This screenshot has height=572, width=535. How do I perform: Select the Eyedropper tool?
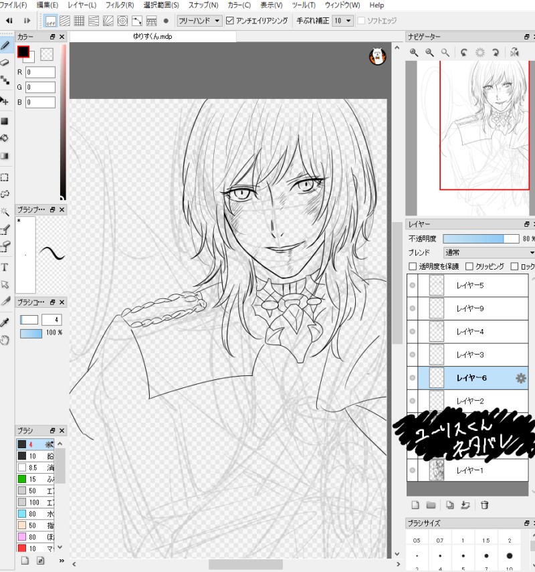click(x=5, y=322)
